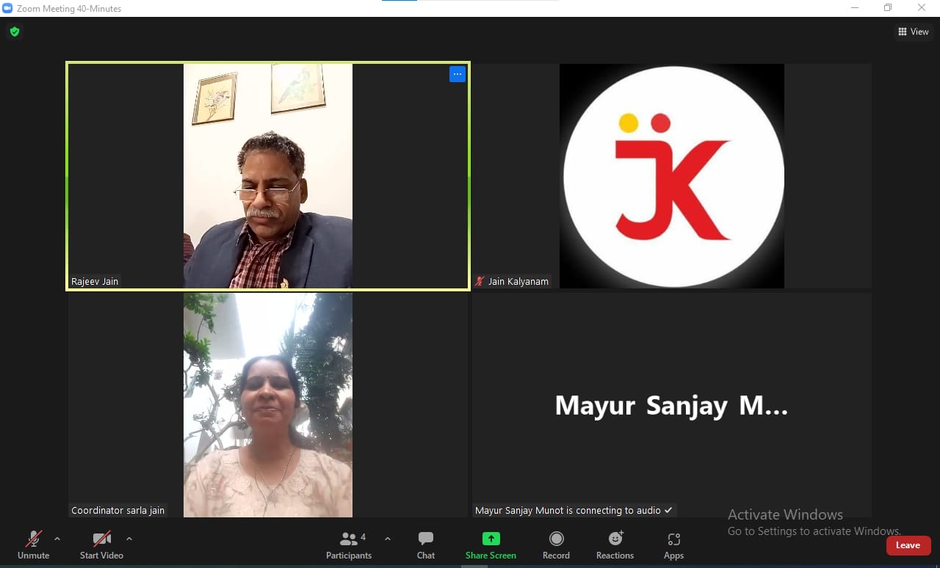Open more options on Rajeev Jain's tile
This screenshot has height=568, width=940.
(x=458, y=74)
